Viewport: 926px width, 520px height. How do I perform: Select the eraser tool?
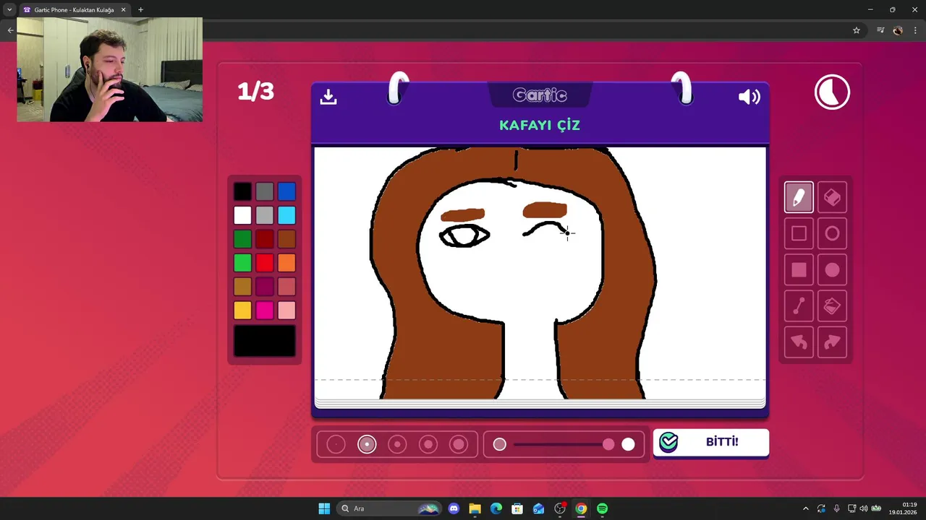click(x=832, y=197)
